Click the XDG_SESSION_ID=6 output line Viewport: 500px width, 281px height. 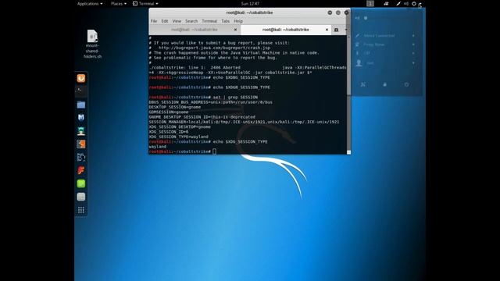[169, 132]
